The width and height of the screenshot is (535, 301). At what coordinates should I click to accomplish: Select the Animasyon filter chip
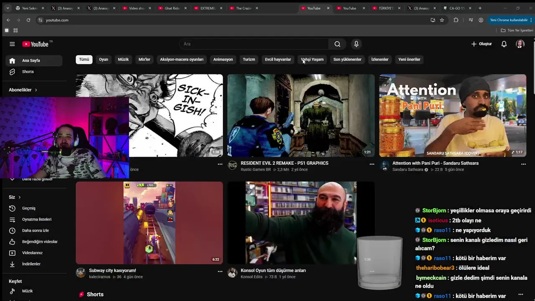click(223, 59)
